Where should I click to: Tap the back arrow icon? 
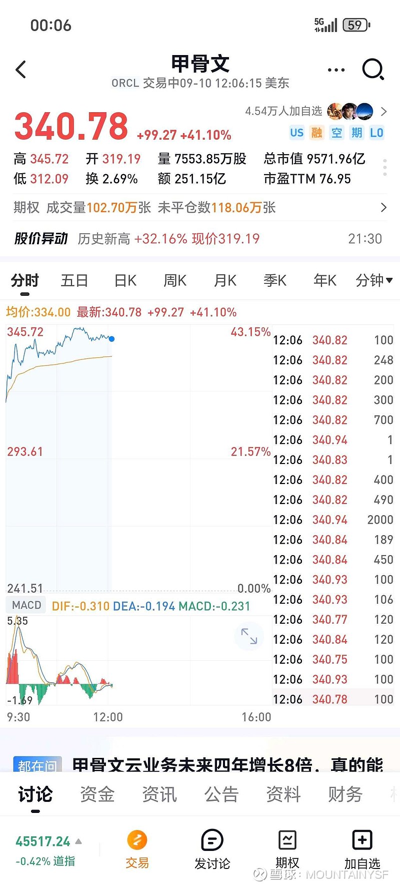click(x=21, y=70)
